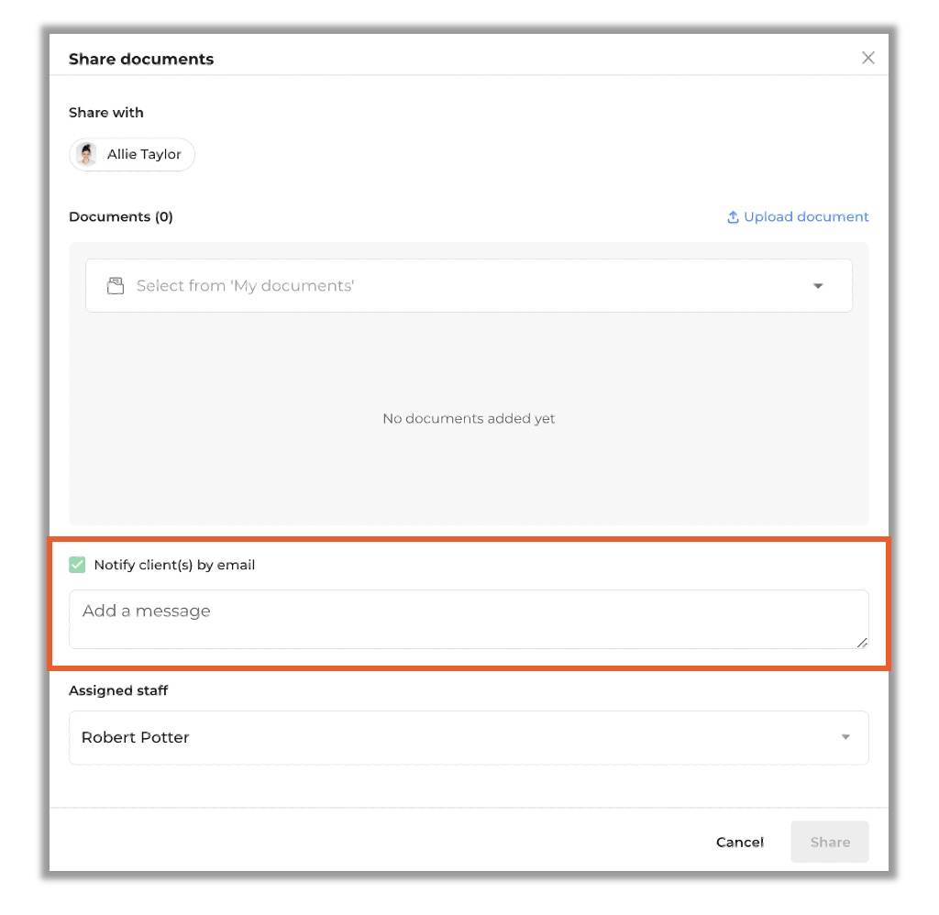Click the Notify client(s) by email label
The height and width of the screenshot is (915, 939).
click(x=174, y=565)
